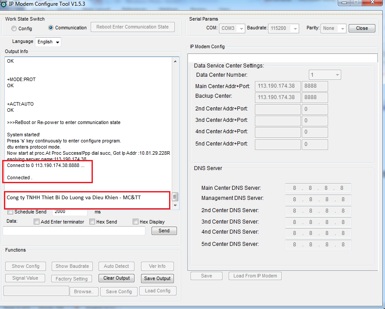Click the Auto Detect button
Screen dimensions: 385x309
pyautogui.click(x=117, y=266)
